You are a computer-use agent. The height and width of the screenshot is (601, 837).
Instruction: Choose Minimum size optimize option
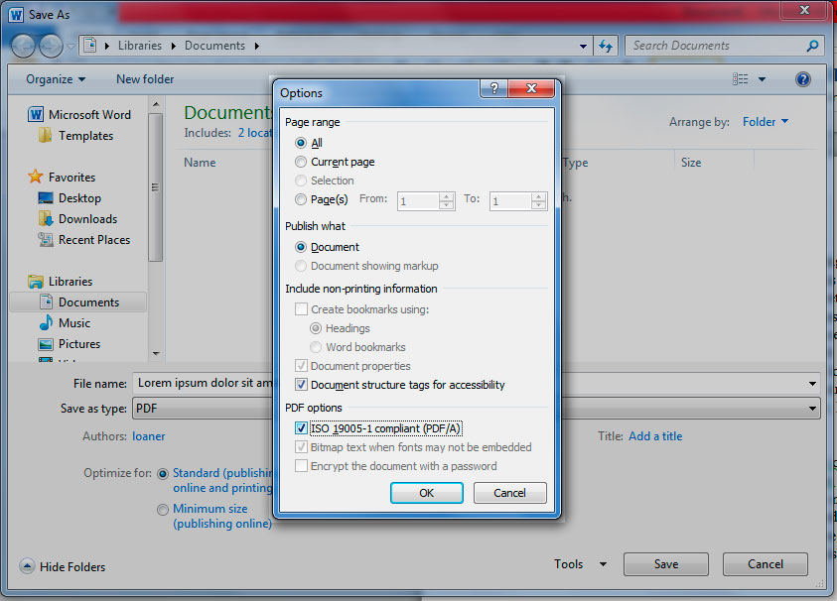(163, 510)
